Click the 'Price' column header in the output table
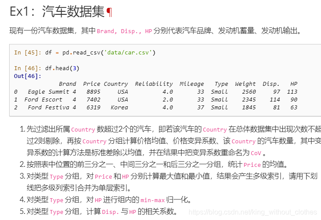321x220 pixels. click(91, 84)
